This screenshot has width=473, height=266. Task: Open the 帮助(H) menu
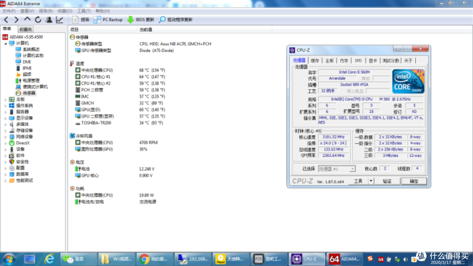coord(102,11)
